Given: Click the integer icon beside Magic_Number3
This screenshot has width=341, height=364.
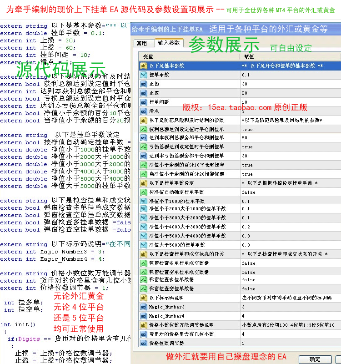Looking at the screenshot, I should pyautogui.click(x=143, y=307).
